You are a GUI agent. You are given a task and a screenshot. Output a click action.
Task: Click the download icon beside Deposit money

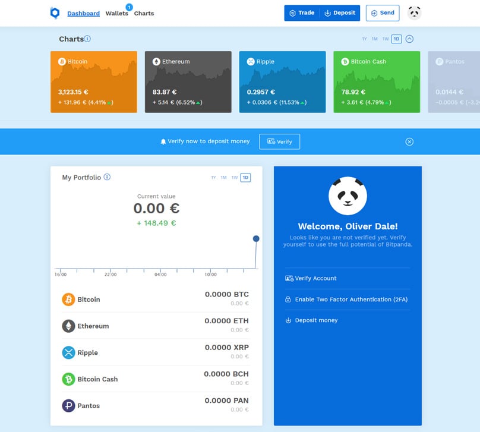point(288,320)
